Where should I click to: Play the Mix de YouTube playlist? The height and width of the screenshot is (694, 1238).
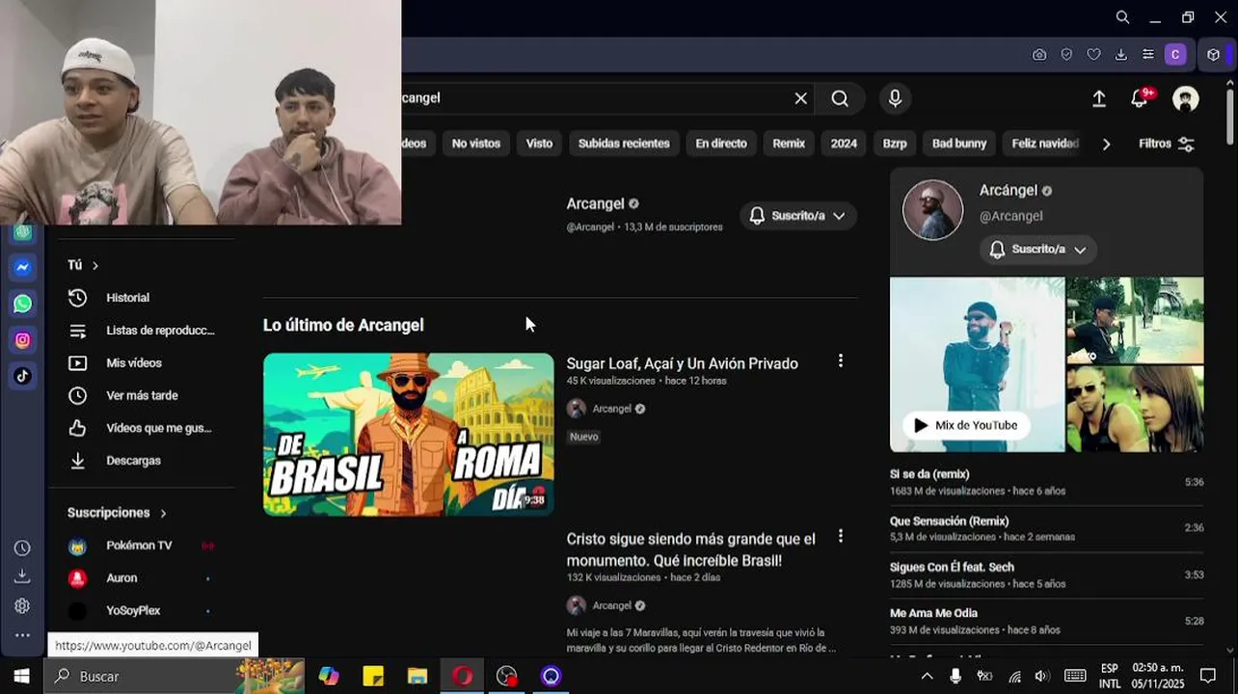click(966, 425)
